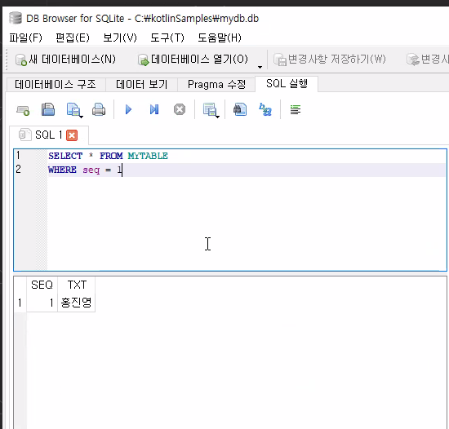449x429 pixels.
Task: Click MYTABLE in the SQL query
Action: 148,156
